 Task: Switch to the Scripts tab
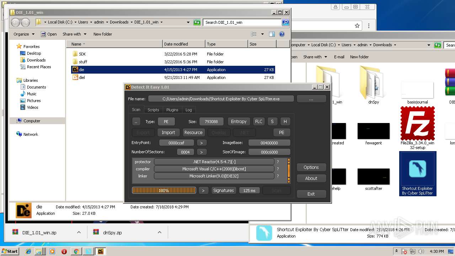(153, 110)
